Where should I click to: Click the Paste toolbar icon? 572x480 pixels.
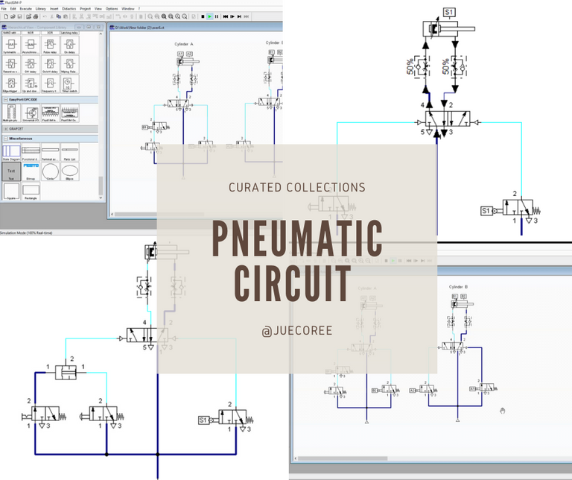tap(66, 16)
